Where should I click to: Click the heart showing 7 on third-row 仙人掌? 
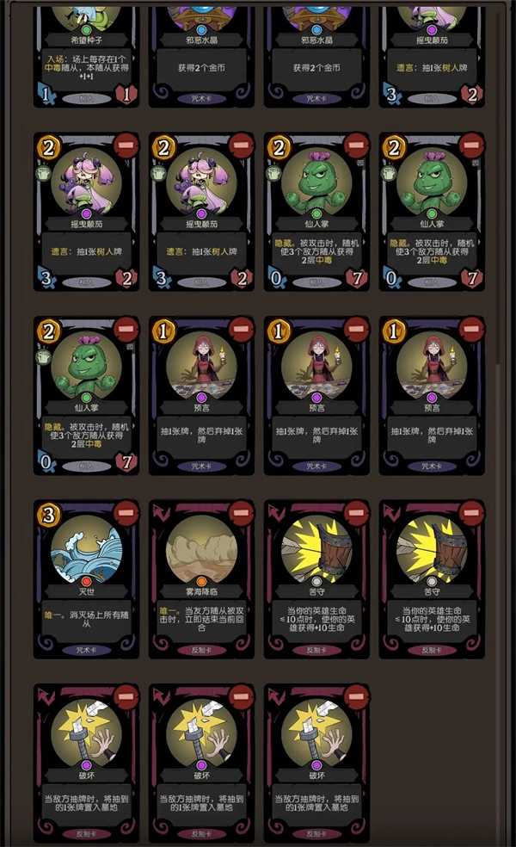coord(126,462)
